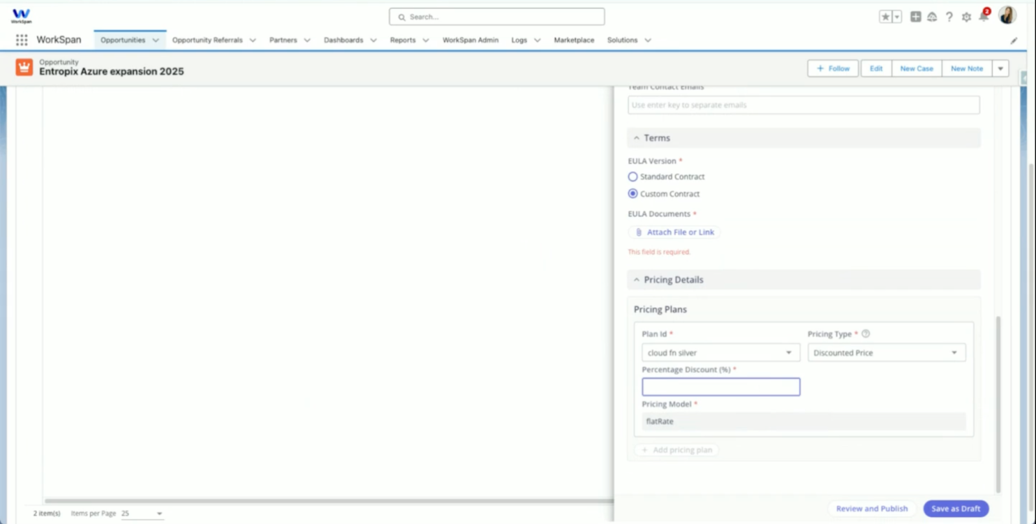Open the Opportunities tab

click(x=123, y=40)
